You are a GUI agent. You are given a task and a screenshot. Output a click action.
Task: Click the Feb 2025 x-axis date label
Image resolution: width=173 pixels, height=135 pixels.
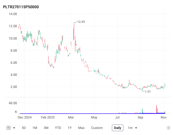pyautogui.click(x=48, y=118)
